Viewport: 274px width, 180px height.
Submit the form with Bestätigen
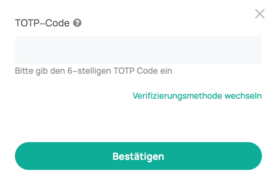(x=138, y=156)
